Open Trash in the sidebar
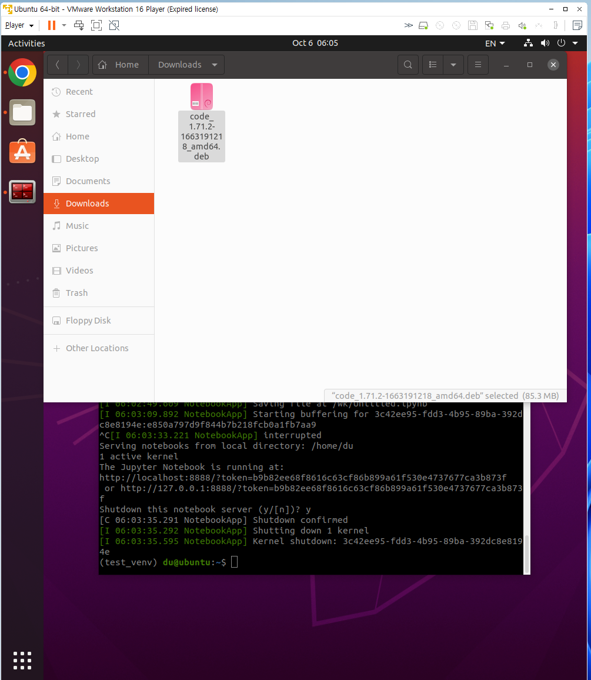Viewport: 591px width, 680px height. click(x=99, y=293)
